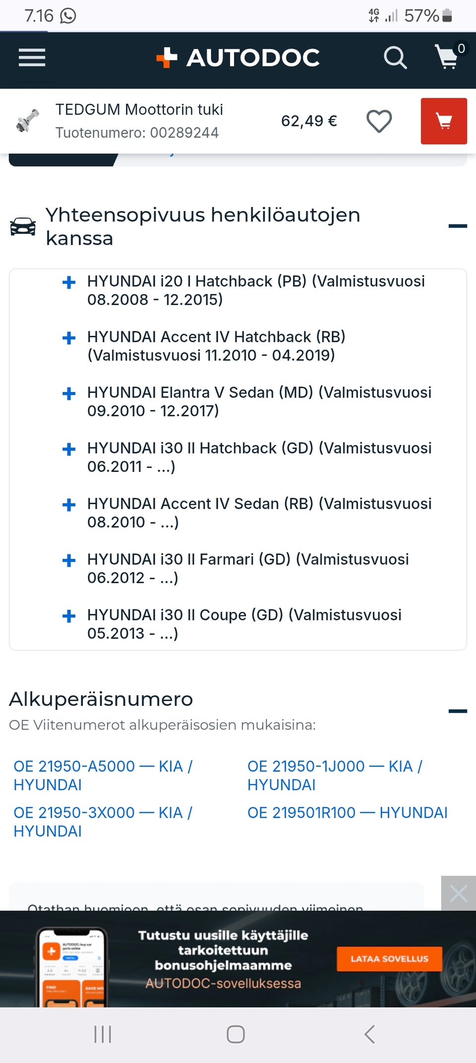
Task: Tap the Android back navigation button
Action: click(x=369, y=1035)
